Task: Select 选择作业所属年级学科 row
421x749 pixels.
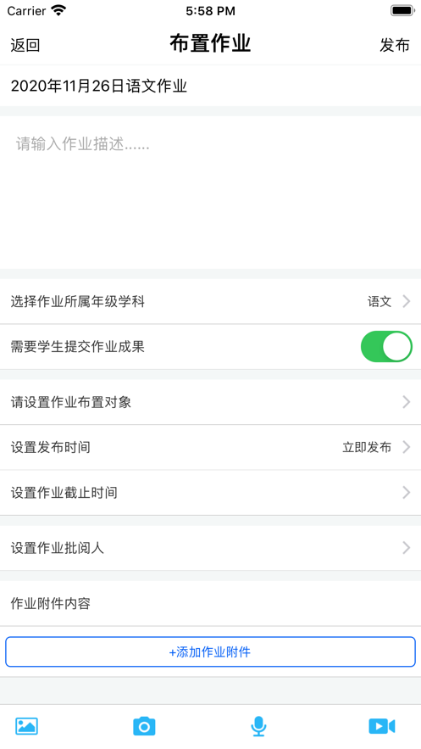Action: [210, 301]
